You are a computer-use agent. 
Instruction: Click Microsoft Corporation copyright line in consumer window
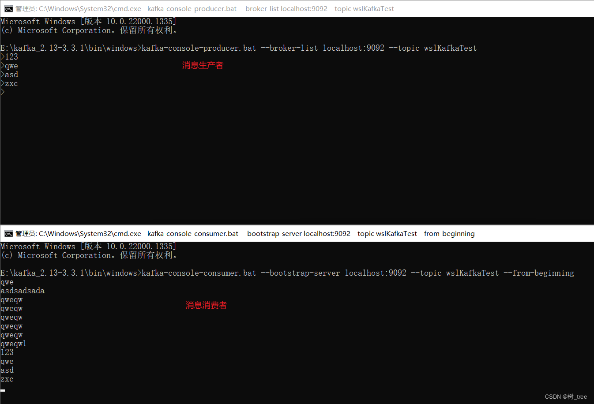point(89,255)
